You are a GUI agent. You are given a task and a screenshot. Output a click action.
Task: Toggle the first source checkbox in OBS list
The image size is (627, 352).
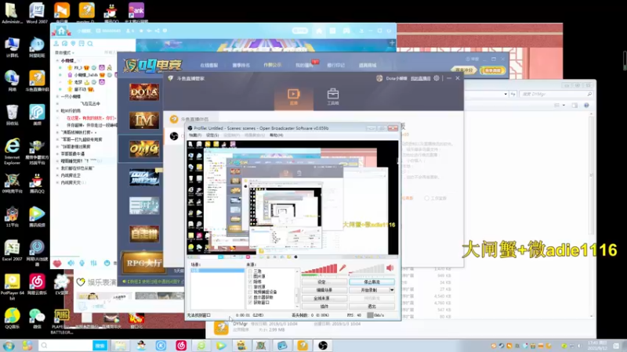click(250, 271)
